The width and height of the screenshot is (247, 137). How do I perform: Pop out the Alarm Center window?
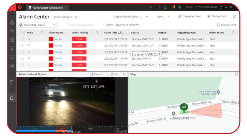coord(234,16)
